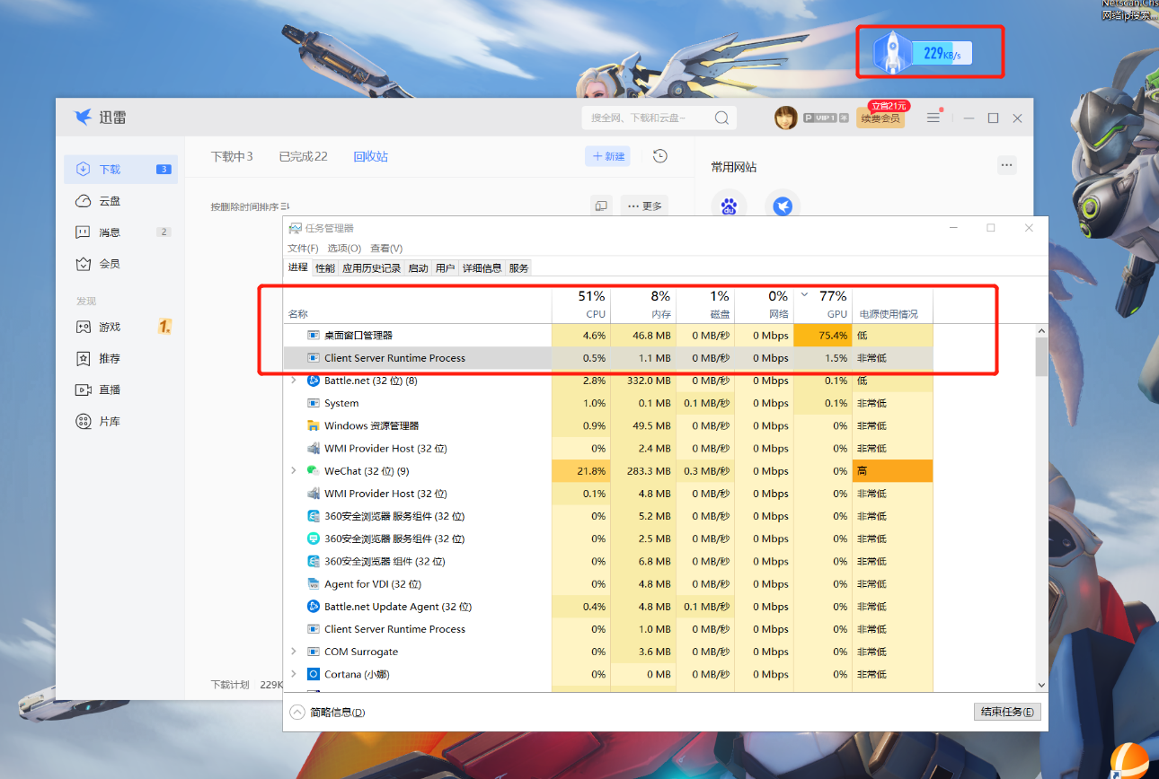The image size is (1159, 779).
Task: Click the 搜全网 search input field
Action: [x=647, y=118]
